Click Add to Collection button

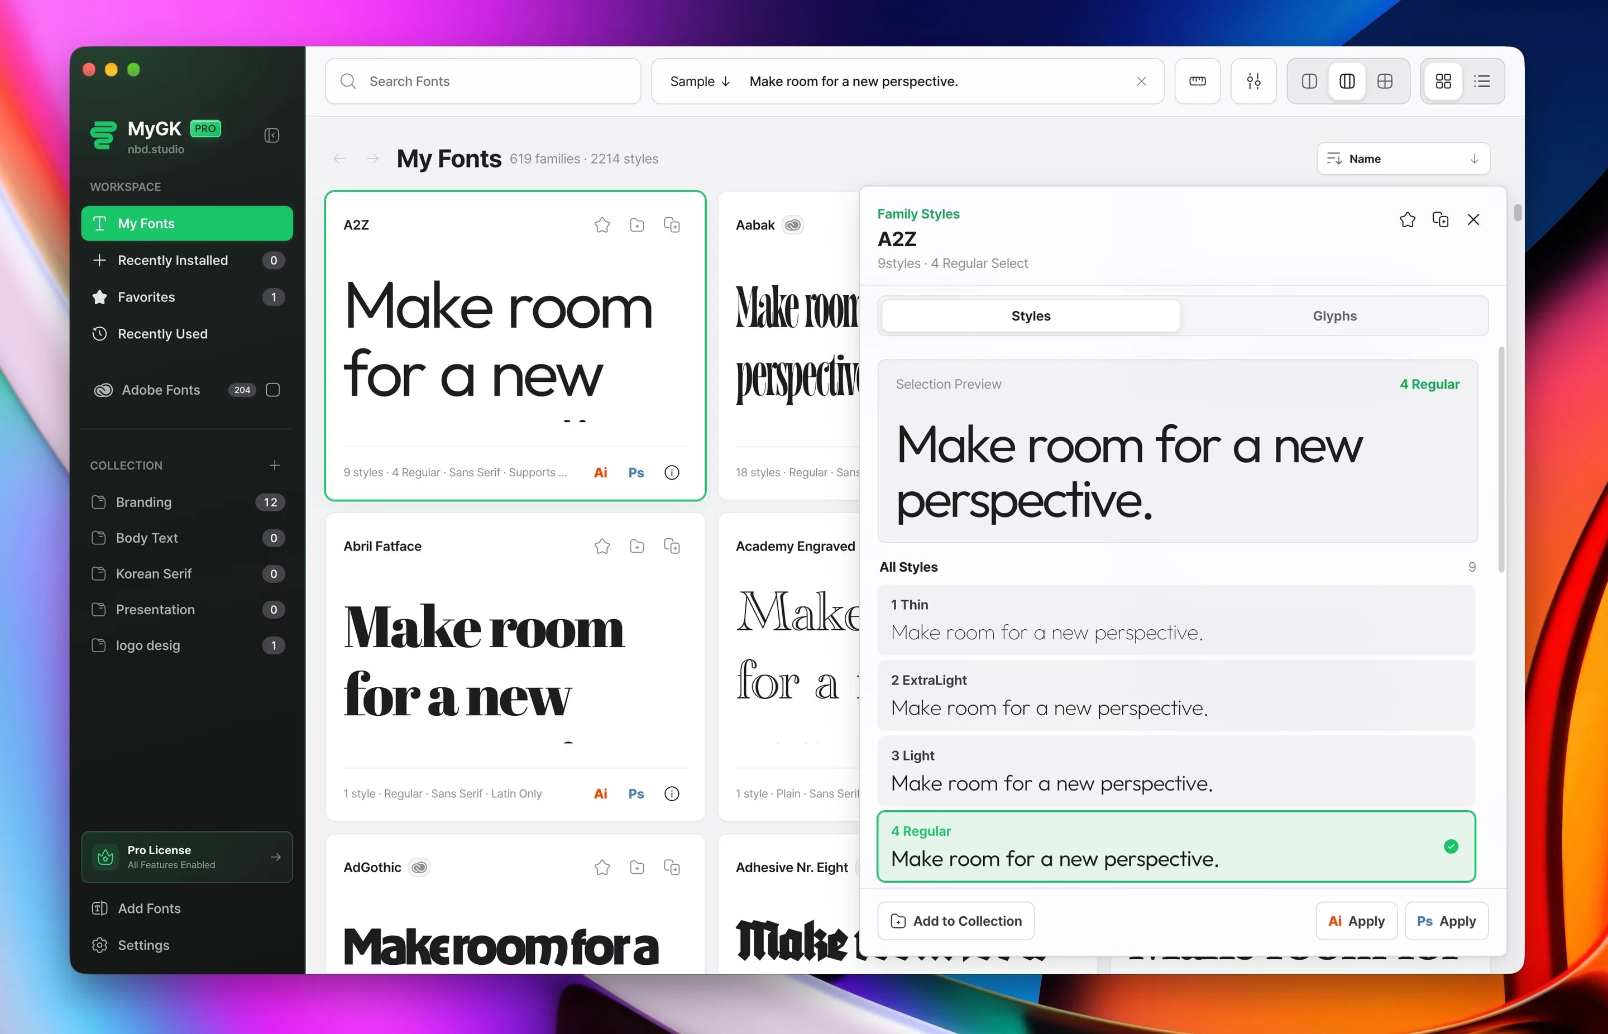coord(955,921)
